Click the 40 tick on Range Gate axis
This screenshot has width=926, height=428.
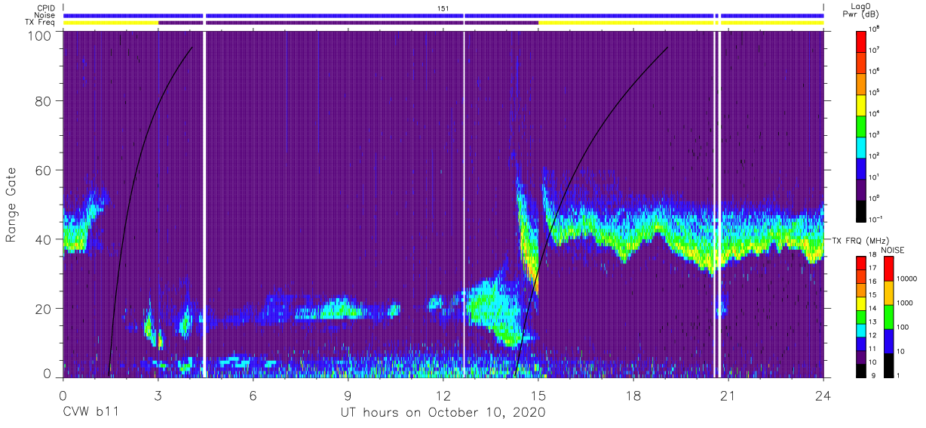tap(44, 240)
